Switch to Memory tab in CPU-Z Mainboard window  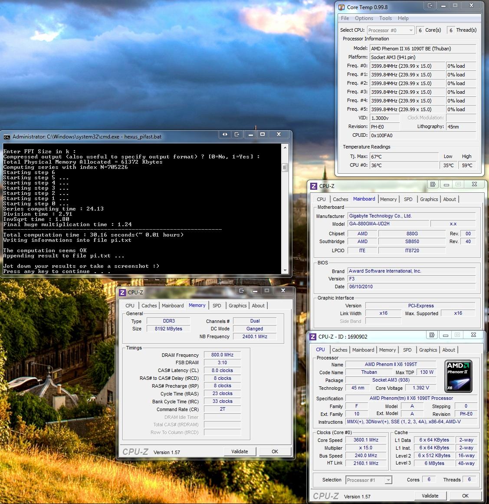[x=388, y=199]
